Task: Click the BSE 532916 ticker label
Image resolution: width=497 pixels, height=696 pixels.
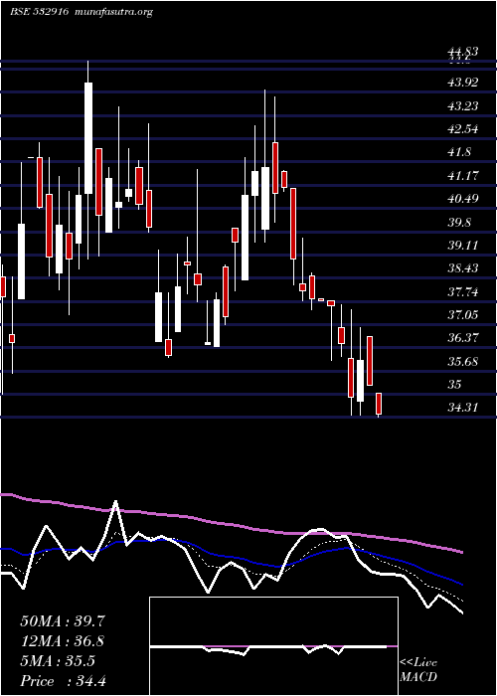Action: [39, 12]
